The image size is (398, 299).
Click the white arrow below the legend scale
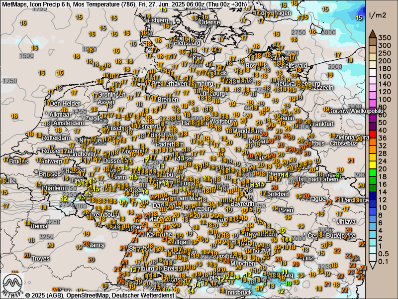pos(372,265)
